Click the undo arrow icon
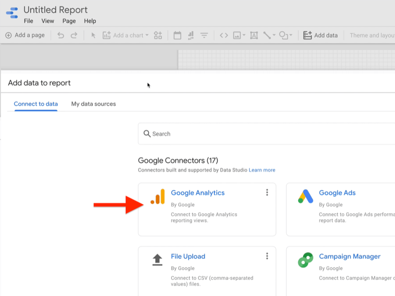This screenshot has width=395, height=296. [x=60, y=35]
